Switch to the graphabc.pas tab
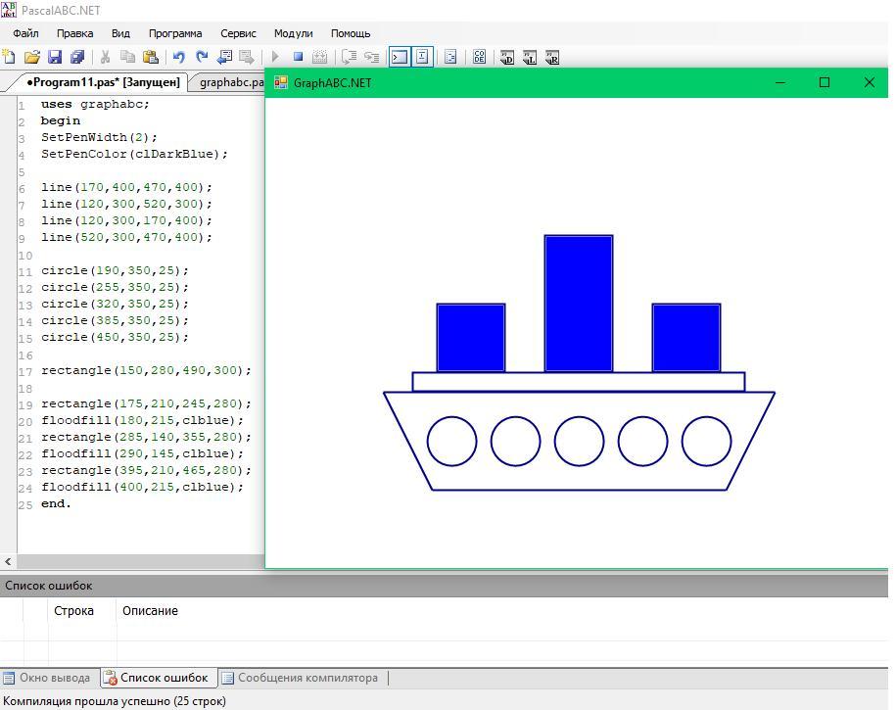The image size is (896, 710). (x=230, y=82)
